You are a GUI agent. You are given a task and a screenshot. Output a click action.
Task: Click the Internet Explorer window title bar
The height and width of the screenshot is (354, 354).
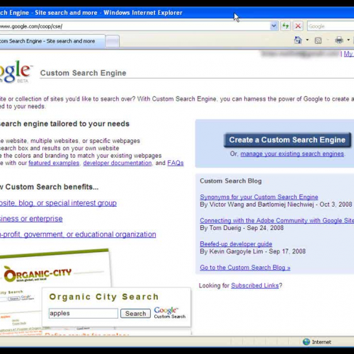pos(177,13)
